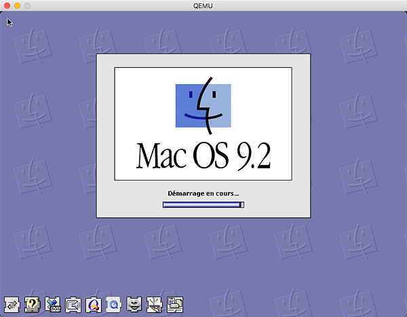Minimize the QEMU window with yellow button
Viewport: 407px width, 317px height.
[17, 5]
